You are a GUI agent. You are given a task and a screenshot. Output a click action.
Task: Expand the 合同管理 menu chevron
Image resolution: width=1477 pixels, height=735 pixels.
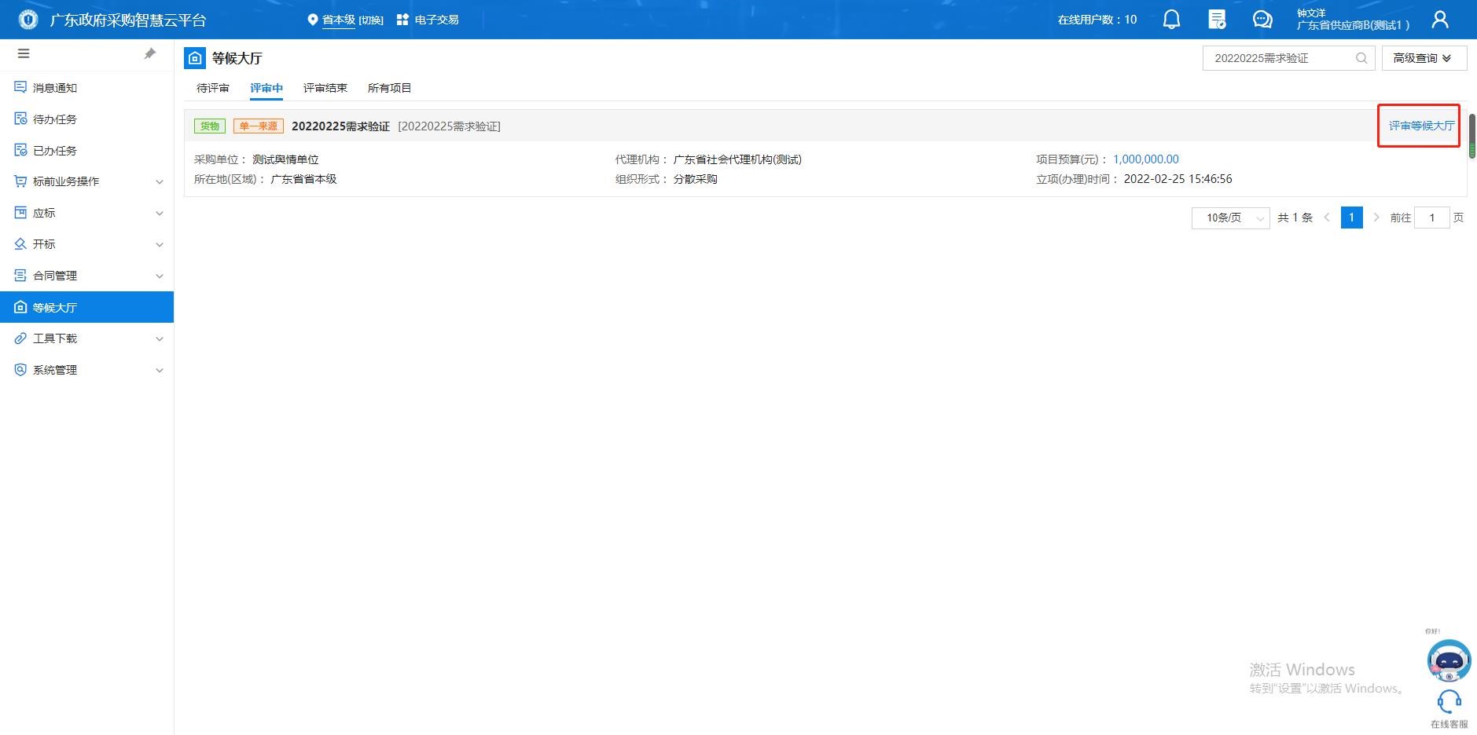click(x=160, y=276)
